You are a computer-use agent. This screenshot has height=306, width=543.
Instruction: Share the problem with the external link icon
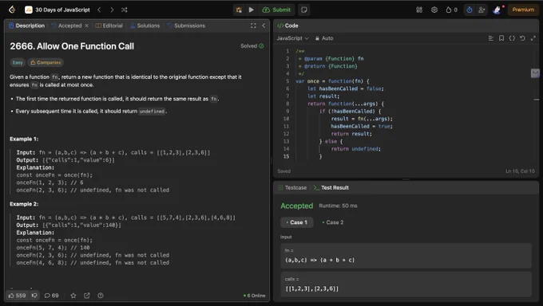coord(86,296)
